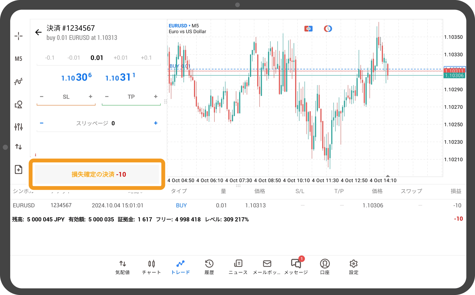
Task: Open the indicators icon in sidebar
Action: pos(18,82)
